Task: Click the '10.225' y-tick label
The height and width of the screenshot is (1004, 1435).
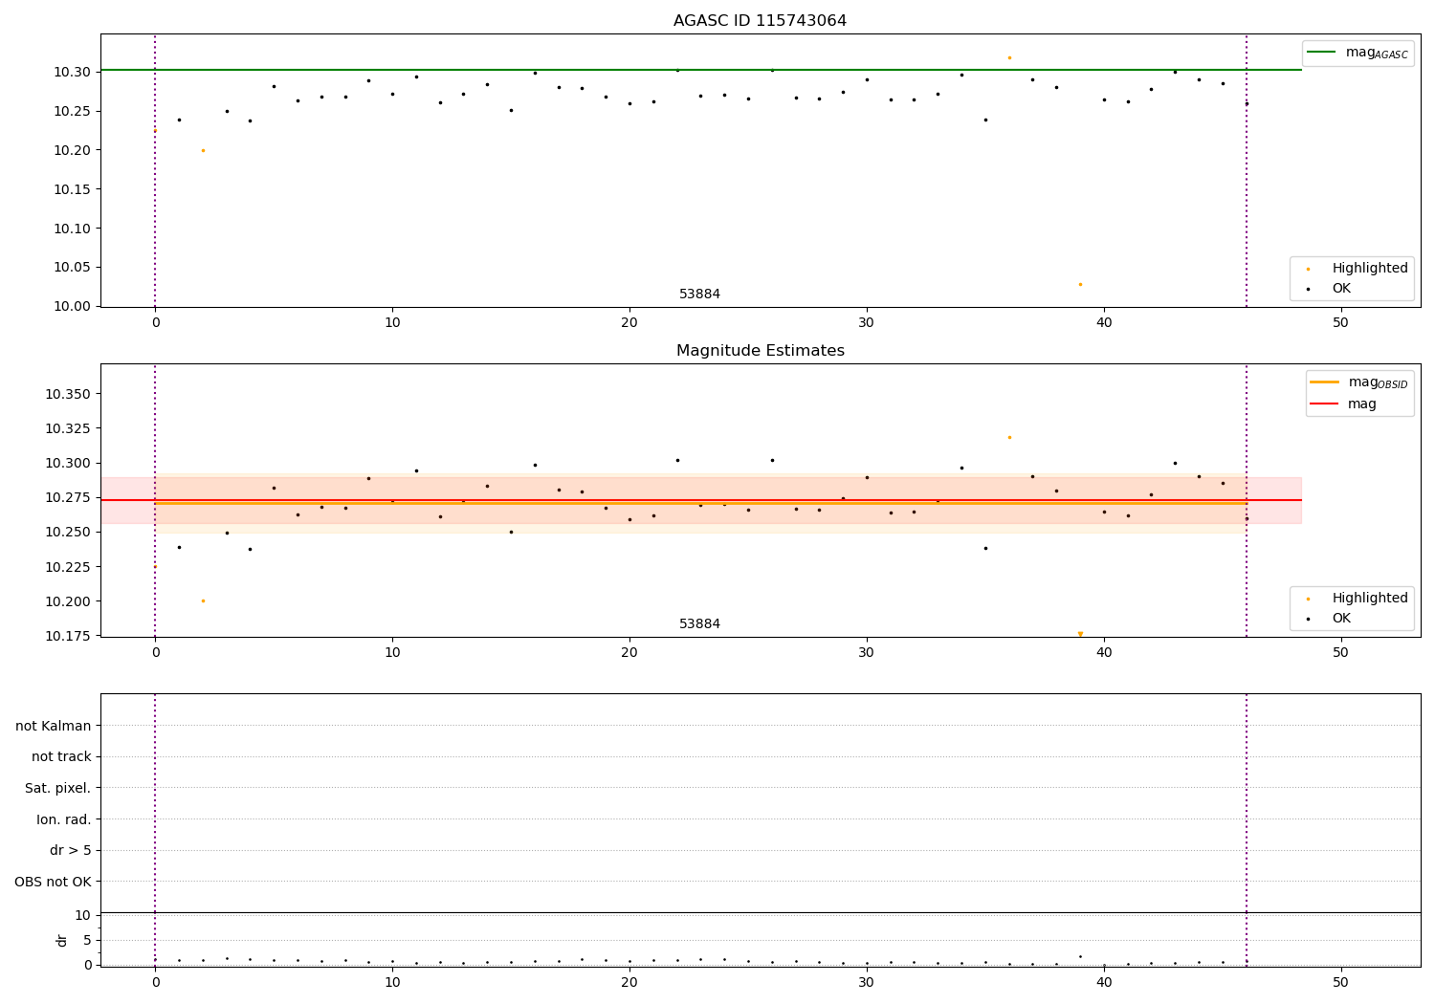Action: [69, 567]
